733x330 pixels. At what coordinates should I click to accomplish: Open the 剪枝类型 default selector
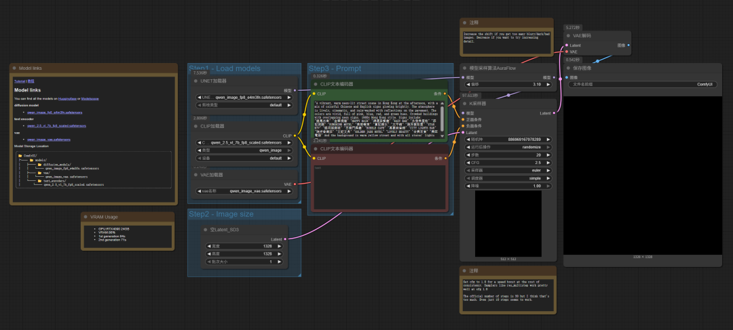click(244, 105)
